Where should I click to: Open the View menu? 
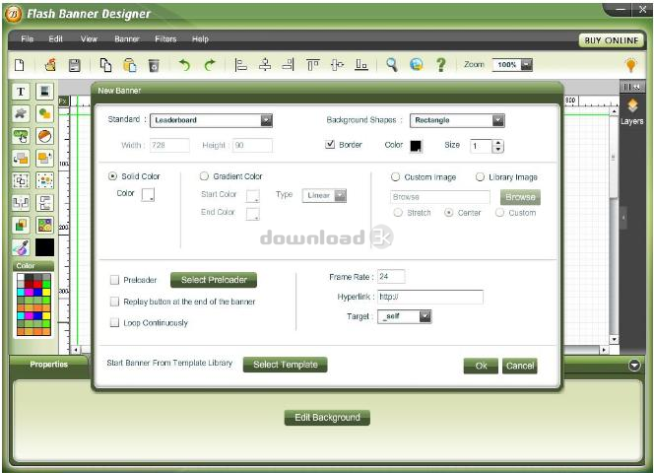(x=89, y=38)
